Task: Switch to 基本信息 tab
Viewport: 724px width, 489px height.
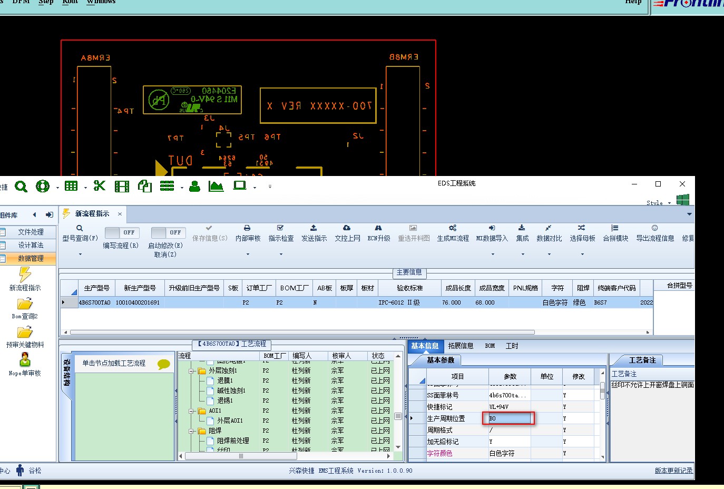Action: coord(425,346)
